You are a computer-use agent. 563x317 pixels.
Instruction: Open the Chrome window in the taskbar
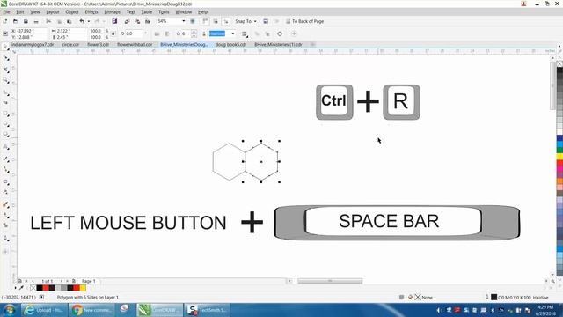coord(91,310)
